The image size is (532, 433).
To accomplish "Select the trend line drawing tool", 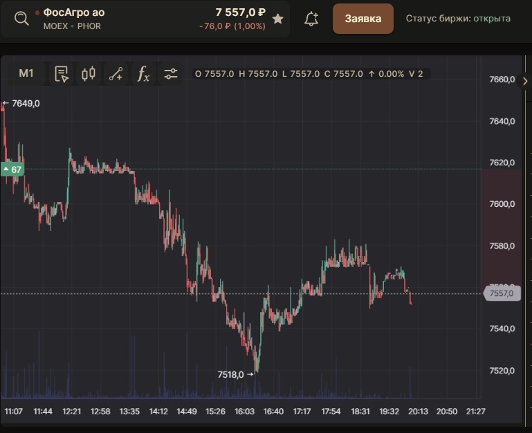I will pos(116,73).
